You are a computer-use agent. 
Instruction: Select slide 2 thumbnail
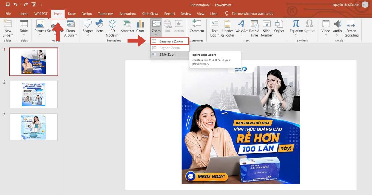point(33,94)
